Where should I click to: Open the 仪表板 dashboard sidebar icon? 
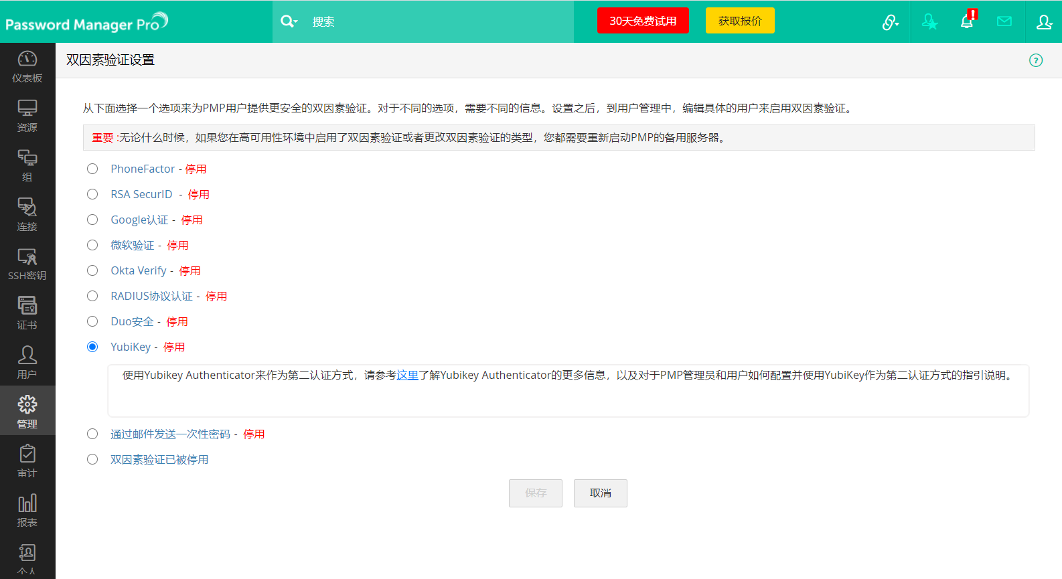27,67
